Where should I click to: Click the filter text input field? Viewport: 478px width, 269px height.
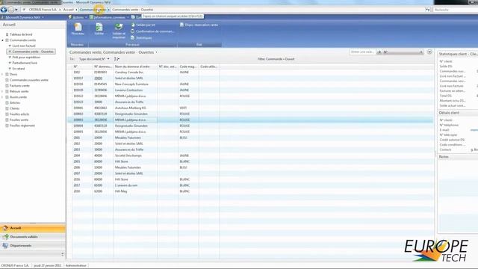point(363,52)
